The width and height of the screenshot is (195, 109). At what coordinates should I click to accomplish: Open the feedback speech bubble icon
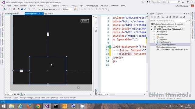pos(143,2)
